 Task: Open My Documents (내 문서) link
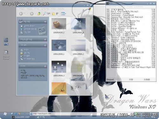26,50
